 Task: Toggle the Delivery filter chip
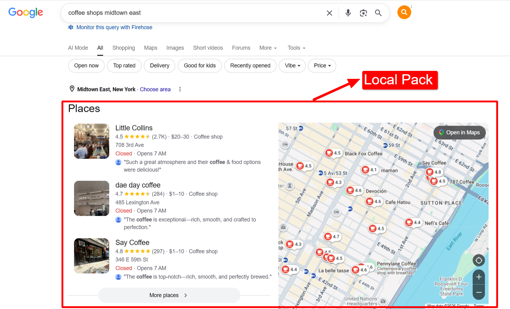(160, 65)
